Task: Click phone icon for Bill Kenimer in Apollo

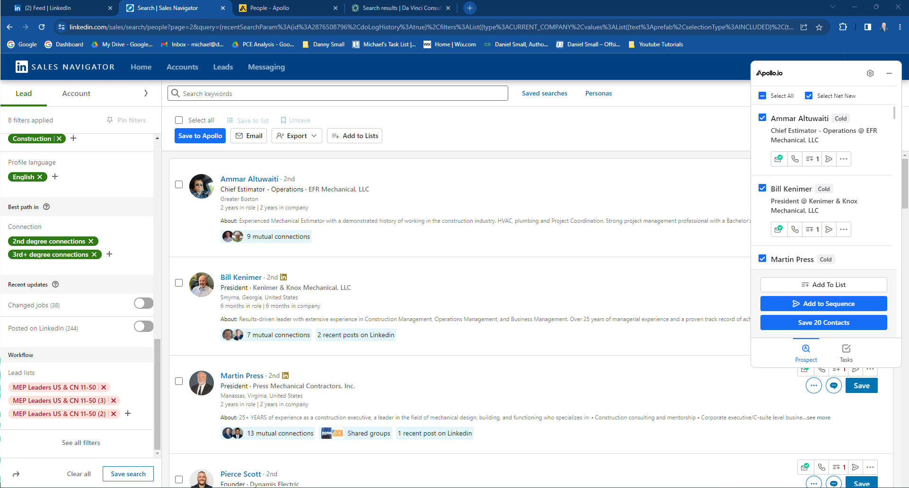Action: coord(795,229)
